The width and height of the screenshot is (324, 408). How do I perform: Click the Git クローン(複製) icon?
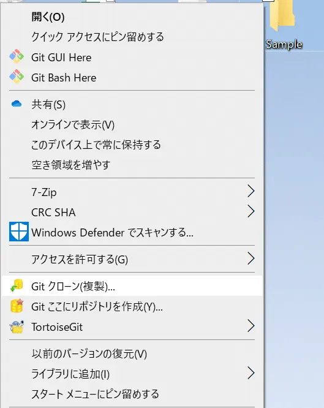[17, 285]
